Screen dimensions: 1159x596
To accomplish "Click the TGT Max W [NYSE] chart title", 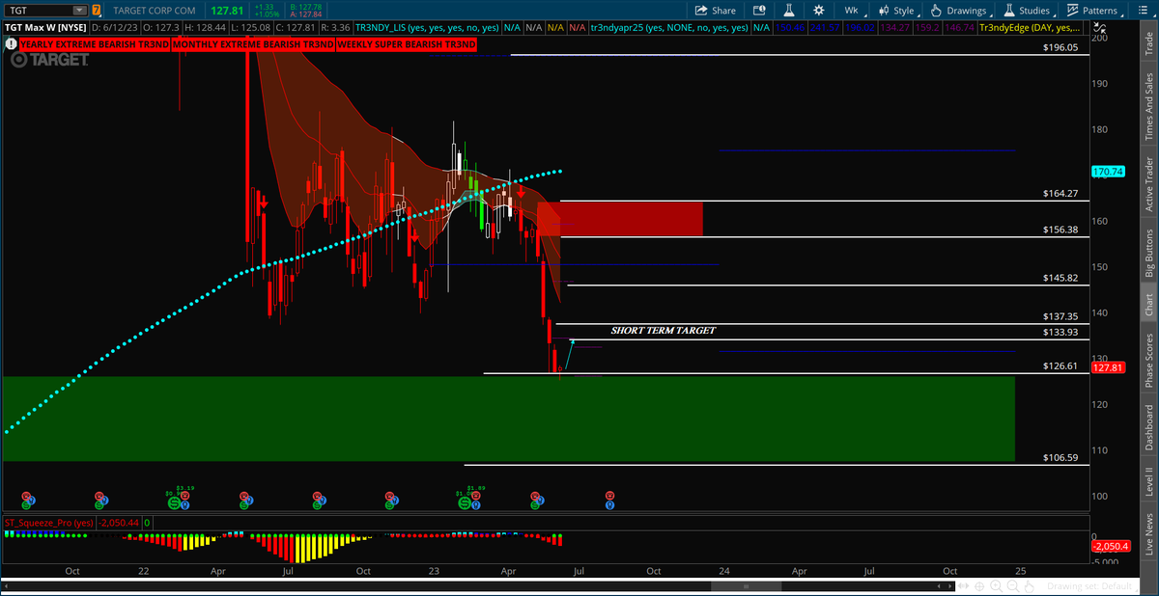I will (x=47, y=28).
